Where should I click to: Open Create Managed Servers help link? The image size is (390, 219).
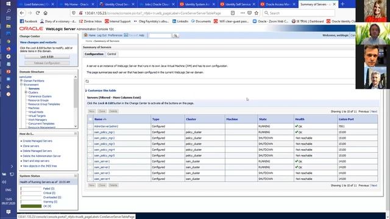point(37,141)
